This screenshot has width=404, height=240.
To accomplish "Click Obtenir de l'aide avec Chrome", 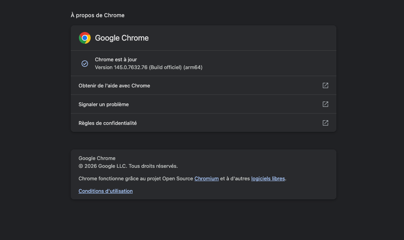I will [x=114, y=85].
